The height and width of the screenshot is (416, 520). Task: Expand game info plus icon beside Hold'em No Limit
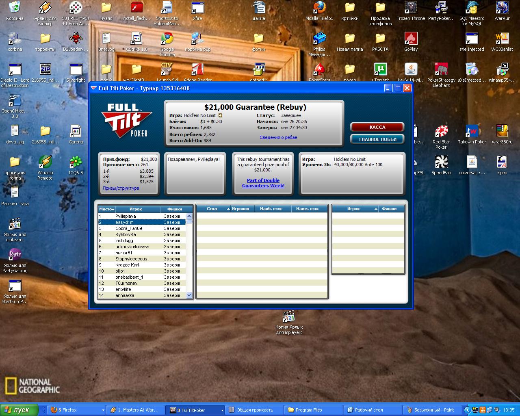[x=220, y=115]
